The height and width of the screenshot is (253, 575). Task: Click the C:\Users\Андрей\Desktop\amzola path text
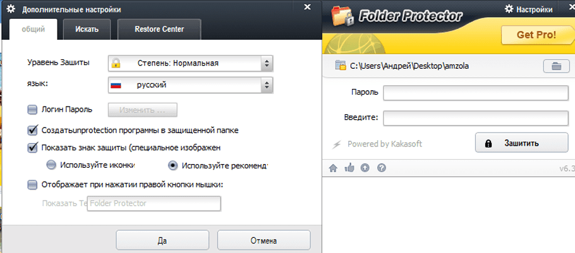coord(409,66)
